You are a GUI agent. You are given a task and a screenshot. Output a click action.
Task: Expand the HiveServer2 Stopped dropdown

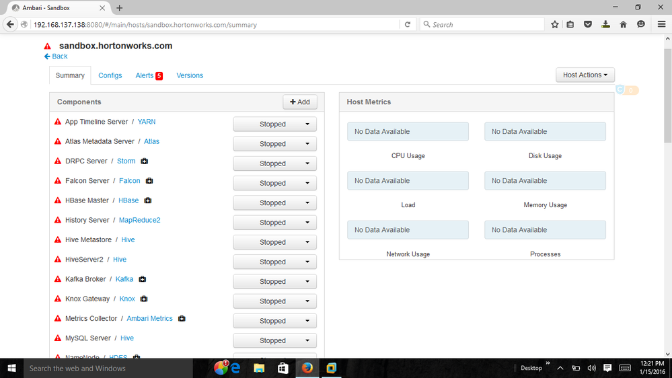click(x=274, y=262)
